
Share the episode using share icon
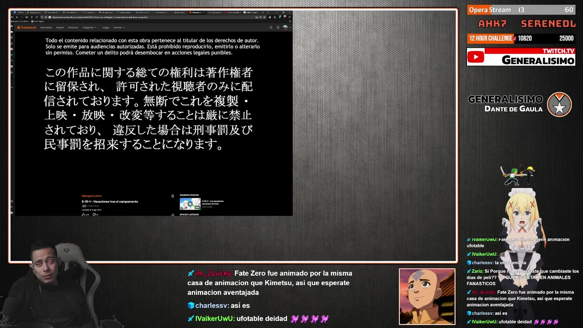(173, 215)
